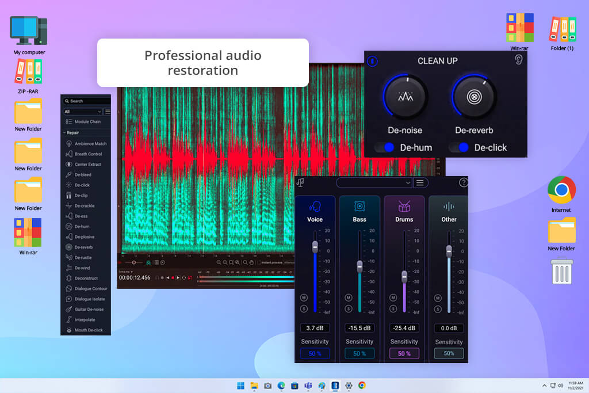Click the Other gain fader handle
Viewport: 589px width, 393px height.
click(x=449, y=251)
